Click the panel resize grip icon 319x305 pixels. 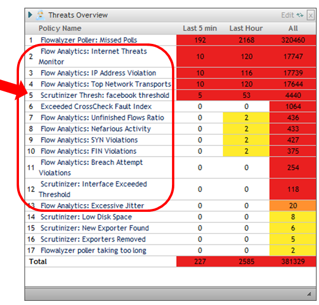[x=310, y=294]
